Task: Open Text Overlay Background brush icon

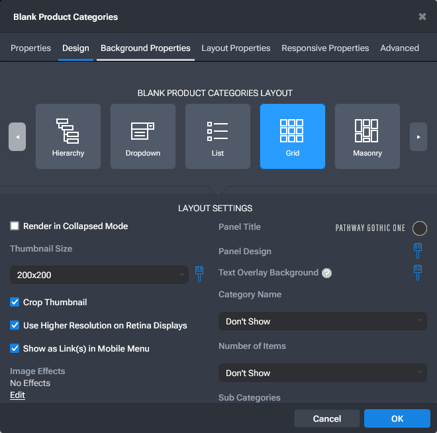Action: click(418, 273)
